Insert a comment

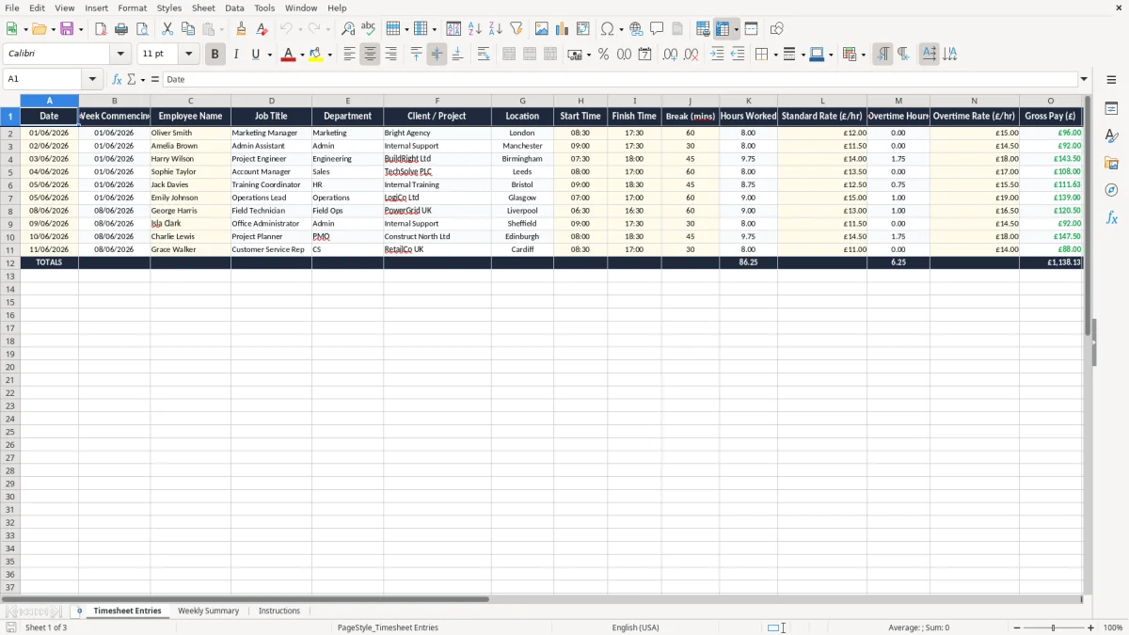point(657,29)
